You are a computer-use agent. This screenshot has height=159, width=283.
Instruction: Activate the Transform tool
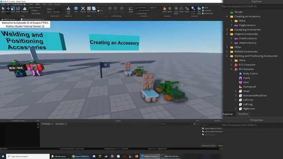coord(25,9)
